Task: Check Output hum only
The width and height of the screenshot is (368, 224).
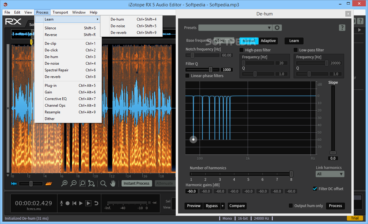Action: 291,206
